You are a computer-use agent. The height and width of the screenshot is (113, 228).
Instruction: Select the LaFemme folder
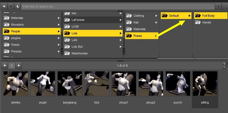(x=93, y=20)
